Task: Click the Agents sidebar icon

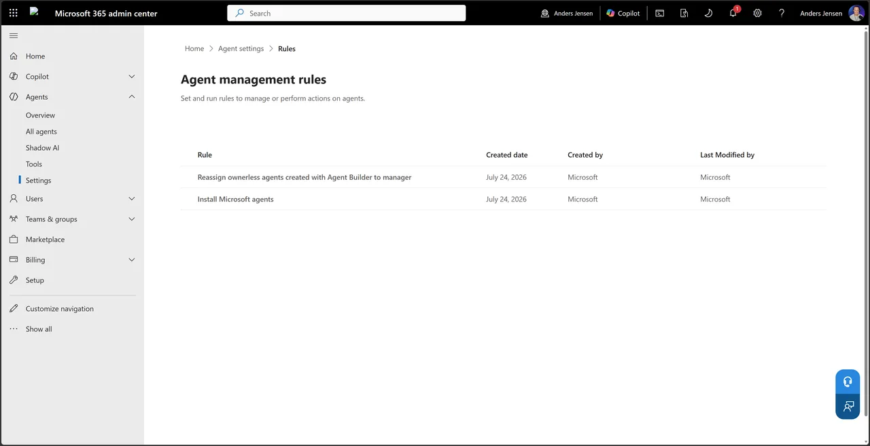Action: pos(14,97)
